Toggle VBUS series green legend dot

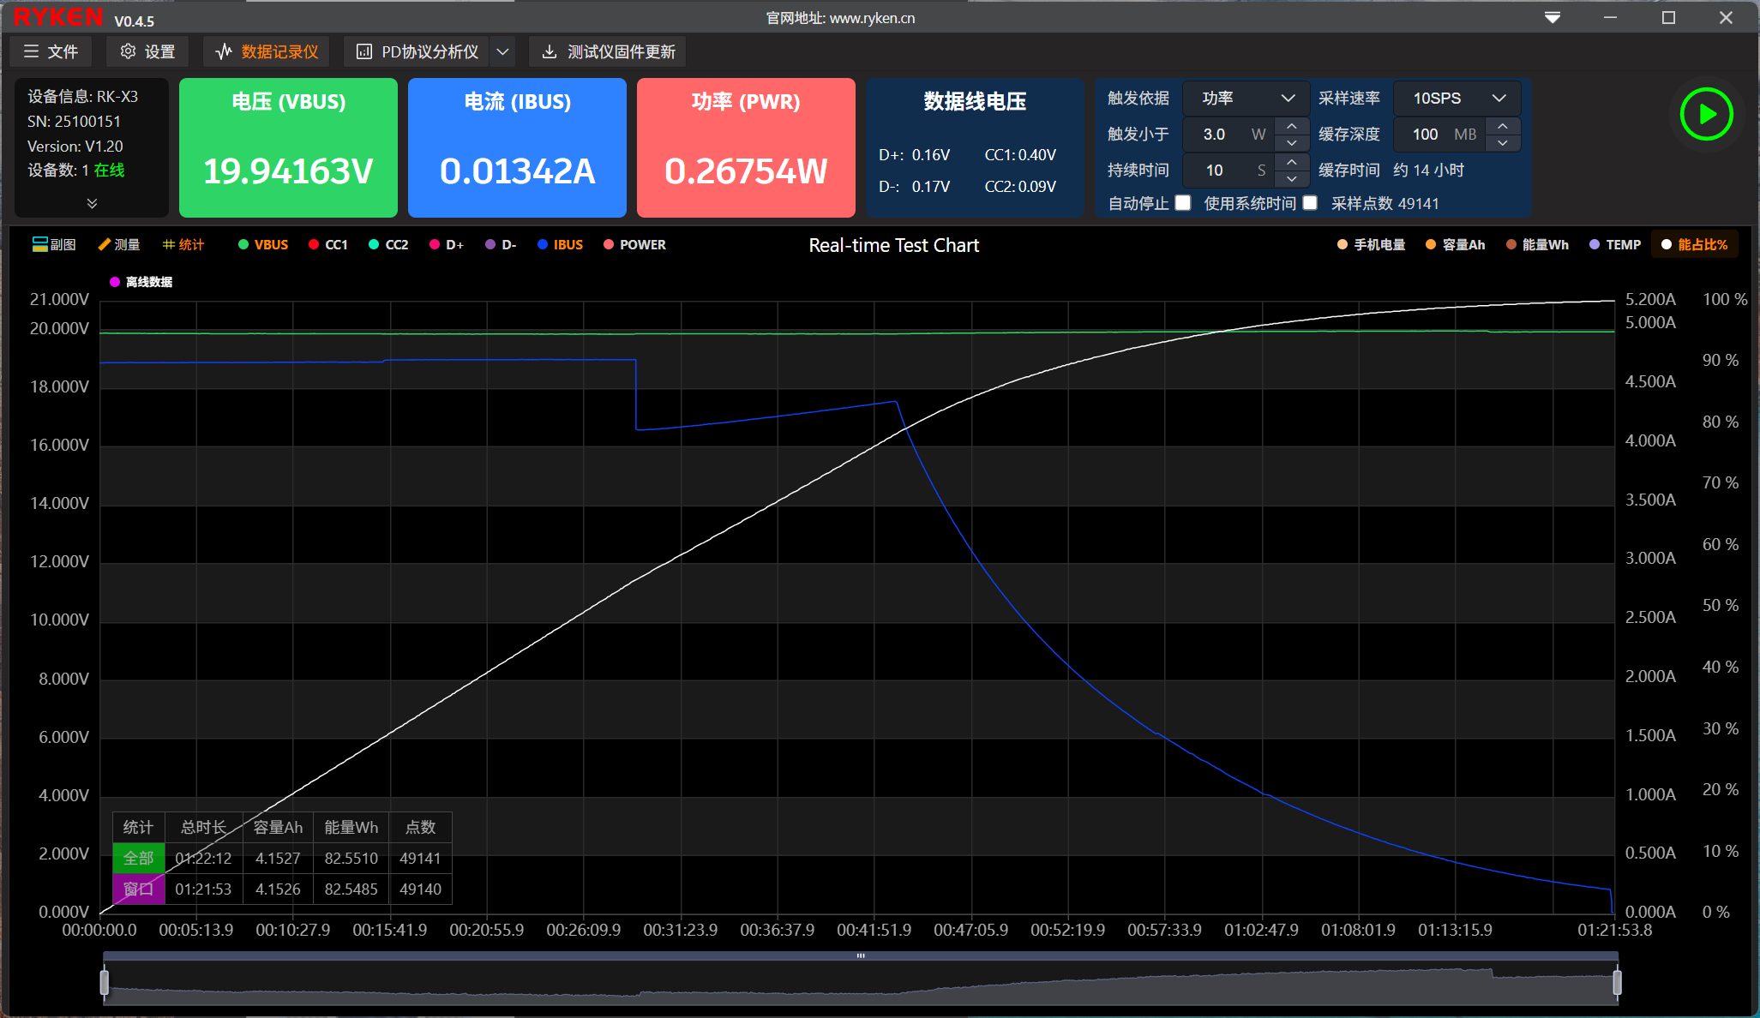tap(243, 244)
